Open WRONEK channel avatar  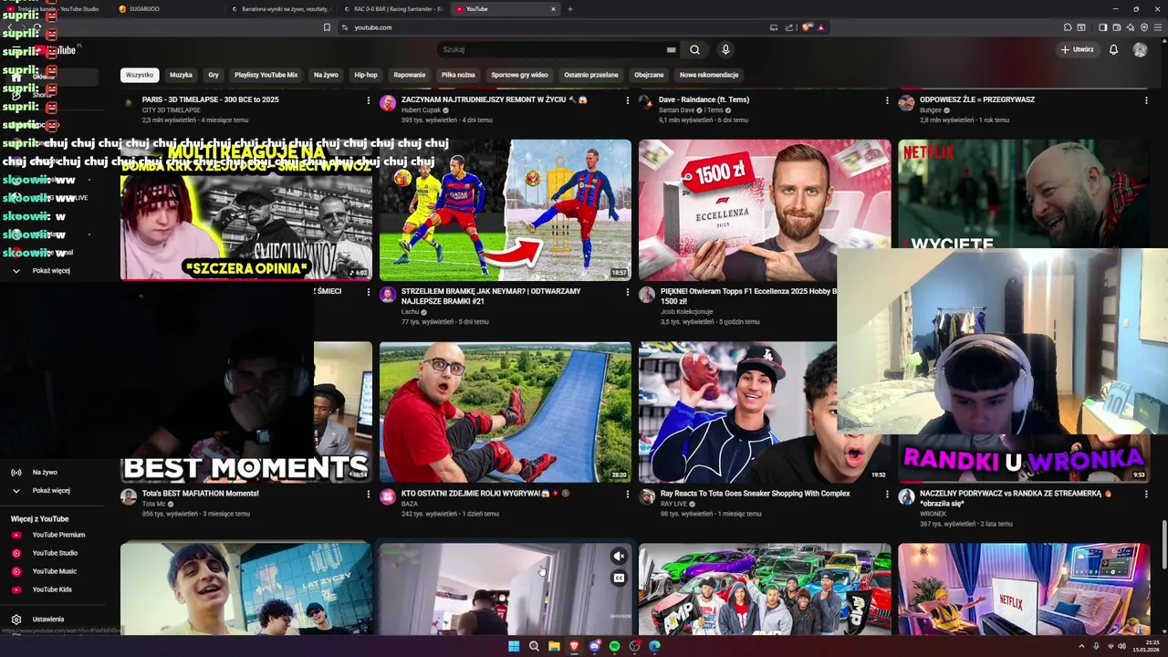[906, 496]
